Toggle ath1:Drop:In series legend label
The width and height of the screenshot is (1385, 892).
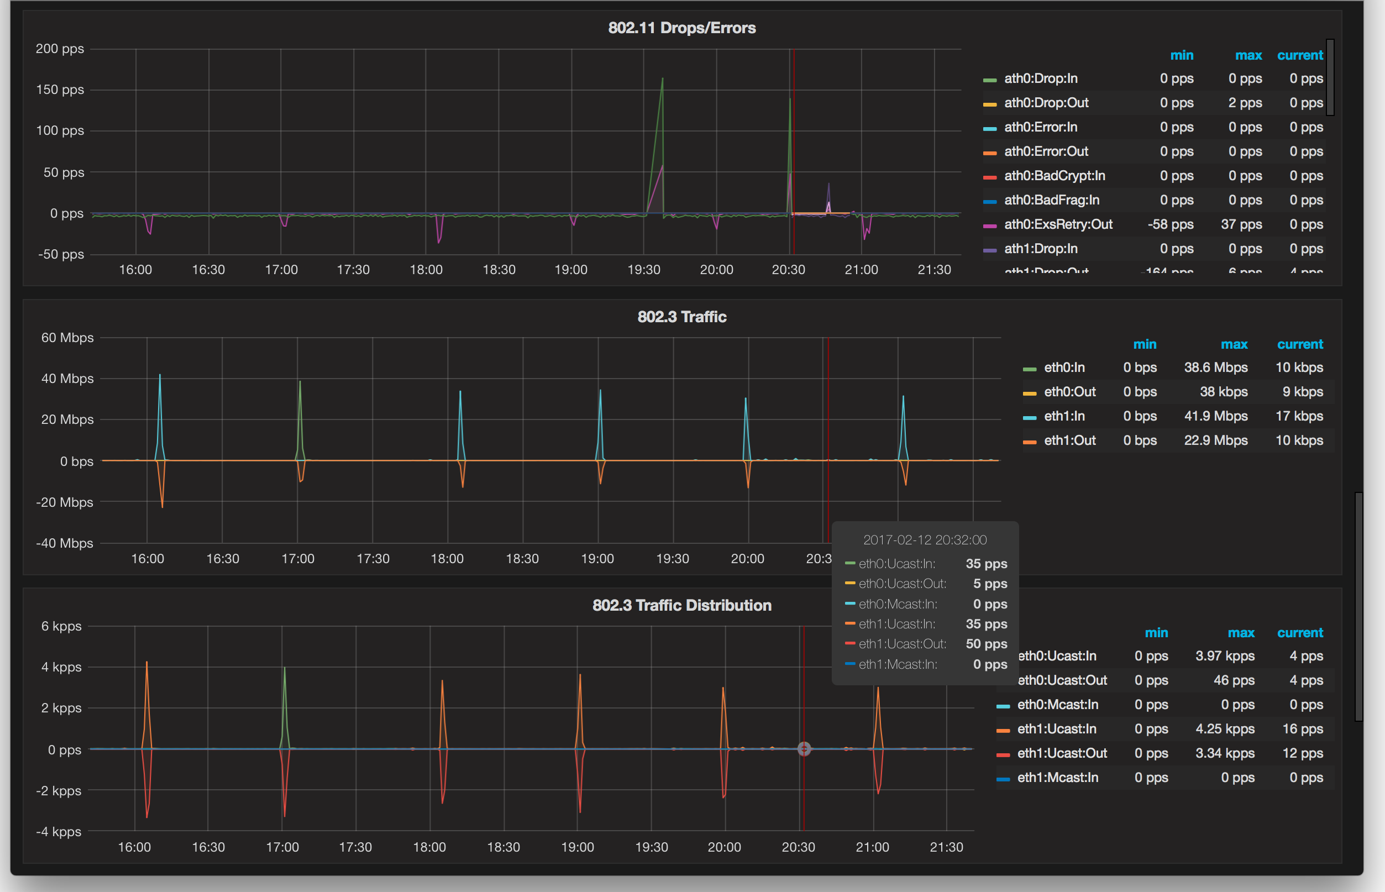pyautogui.click(x=1040, y=249)
